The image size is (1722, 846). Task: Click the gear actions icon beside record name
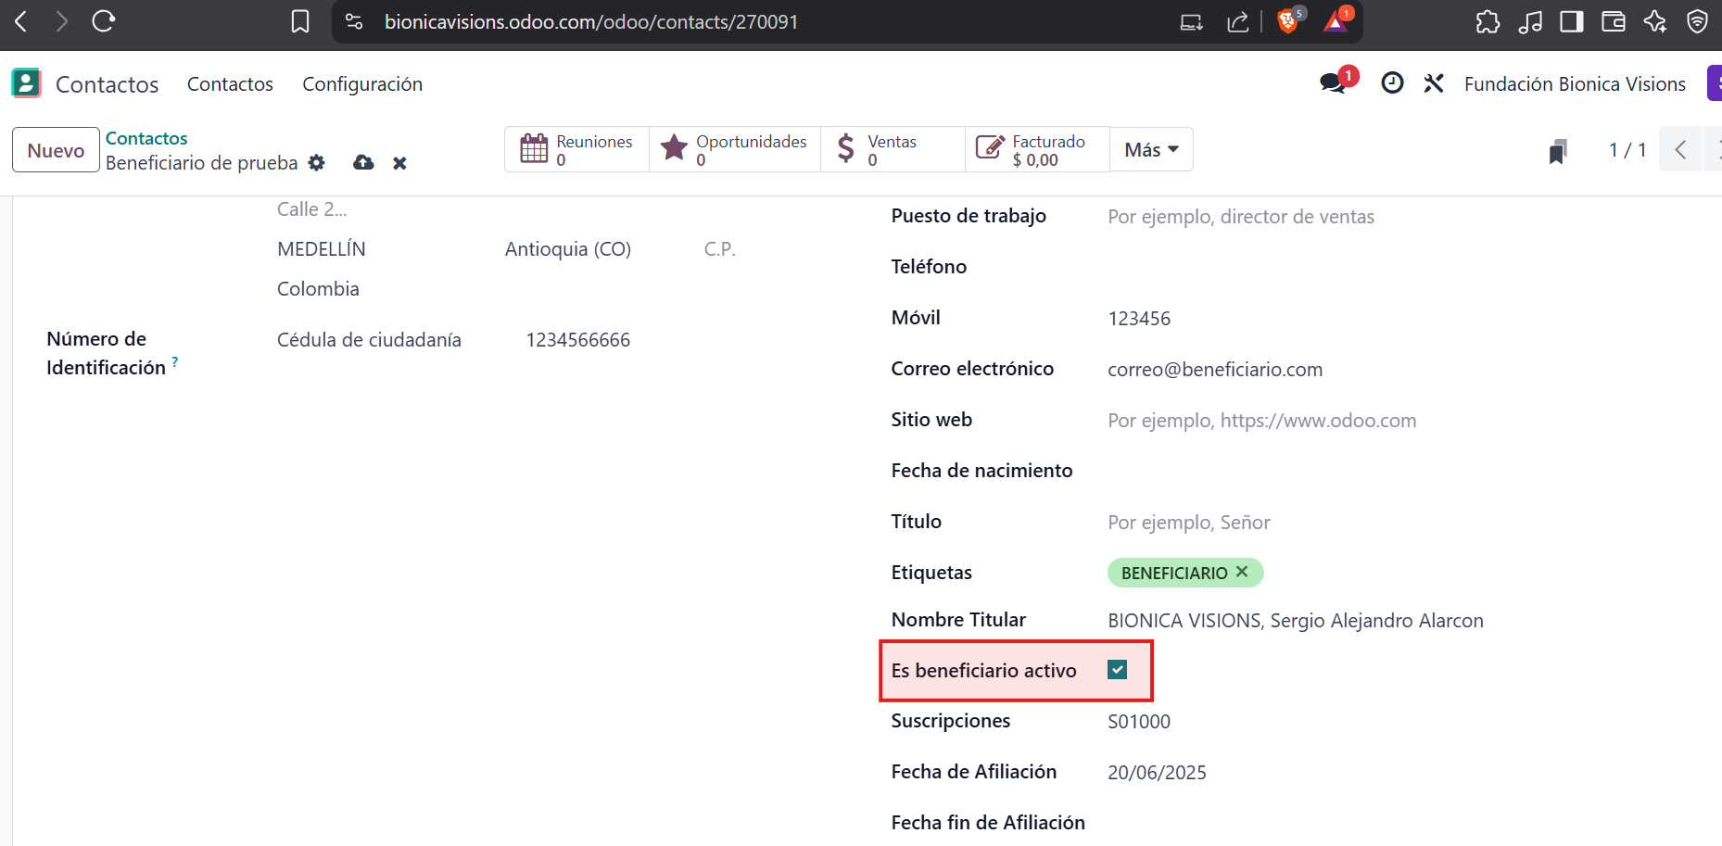point(317,163)
